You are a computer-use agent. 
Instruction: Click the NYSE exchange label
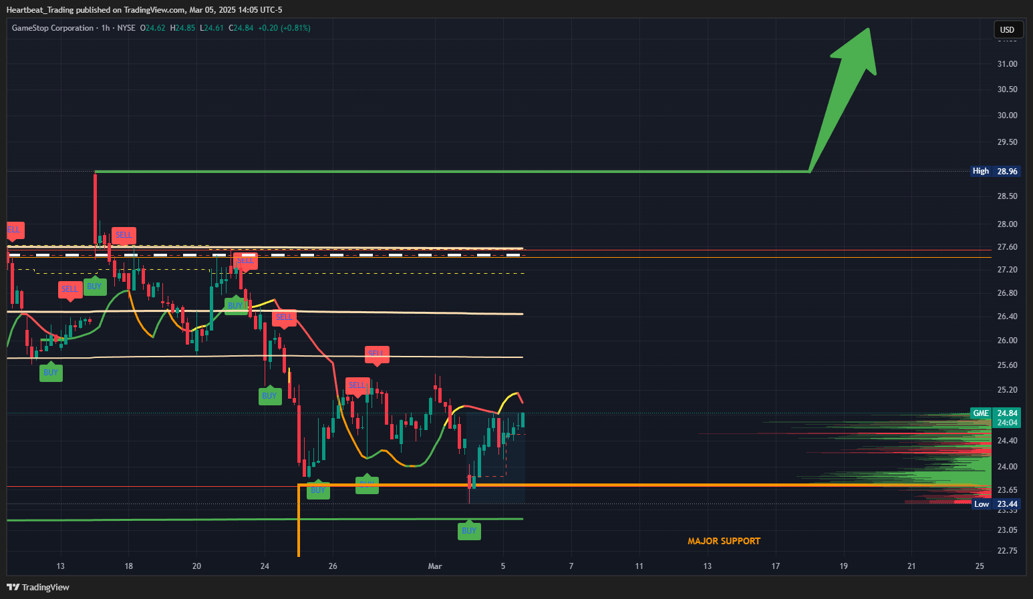tap(126, 28)
